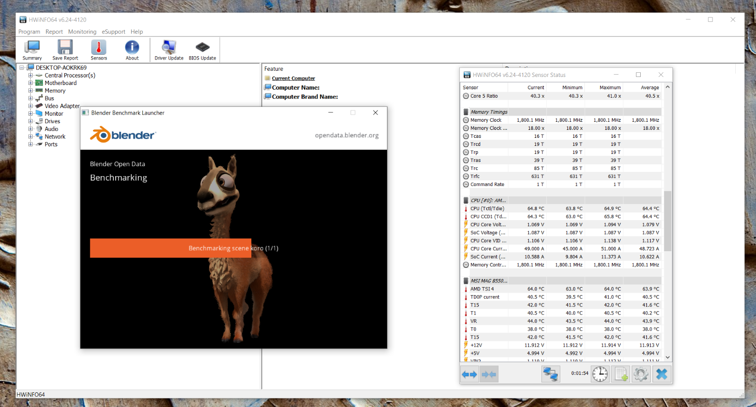Viewport: 756px width, 407px height.
Task: Click the Sensor Status vertical scrollbar thumb
Action: (667, 221)
